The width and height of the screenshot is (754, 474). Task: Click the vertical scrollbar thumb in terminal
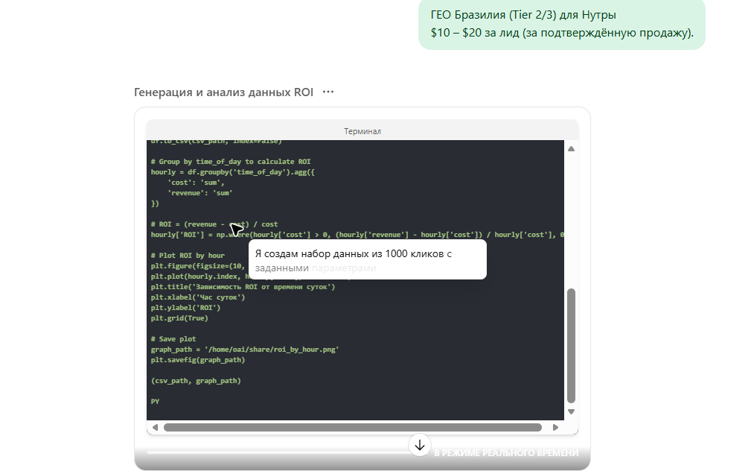[571, 344]
